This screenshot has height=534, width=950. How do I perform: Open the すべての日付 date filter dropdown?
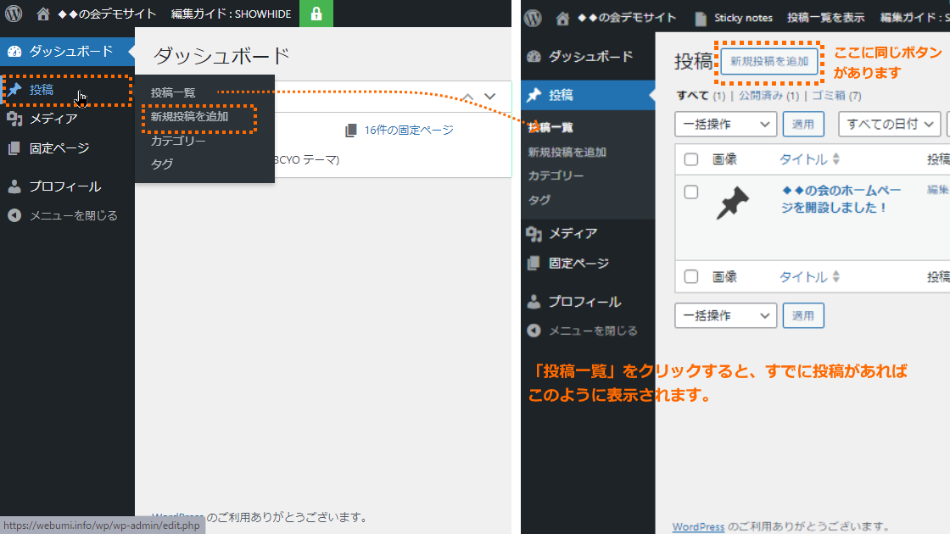pos(890,124)
